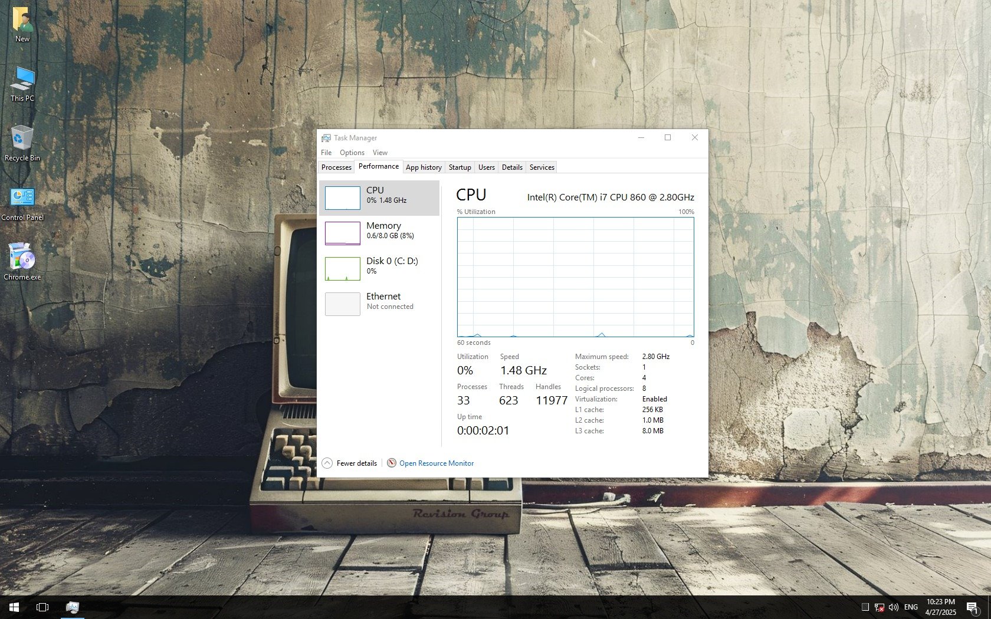Viewport: 991px width, 619px height.
Task: Select Ethernet in the performance sidebar
Action: (379, 304)
